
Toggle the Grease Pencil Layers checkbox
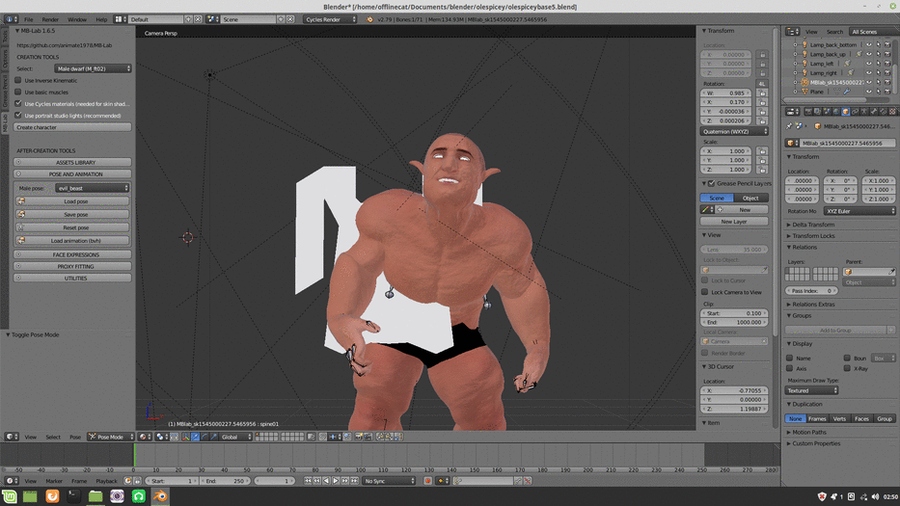pyautogui.click(x=712, y=183)
